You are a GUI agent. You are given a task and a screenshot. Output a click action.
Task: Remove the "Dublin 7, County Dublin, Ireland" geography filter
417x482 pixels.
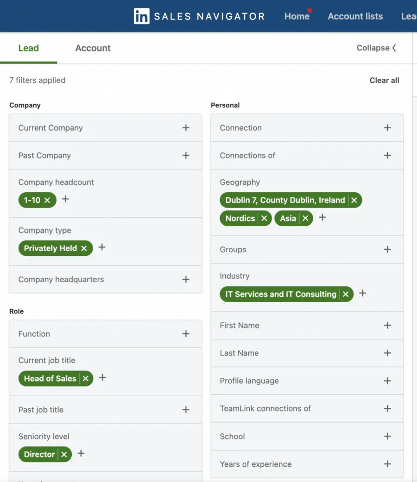(x=354, y=200)
